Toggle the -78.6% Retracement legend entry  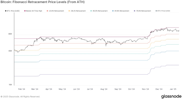(142, 11)
